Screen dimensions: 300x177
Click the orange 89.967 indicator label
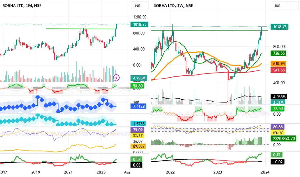click(x=138, y=146)
